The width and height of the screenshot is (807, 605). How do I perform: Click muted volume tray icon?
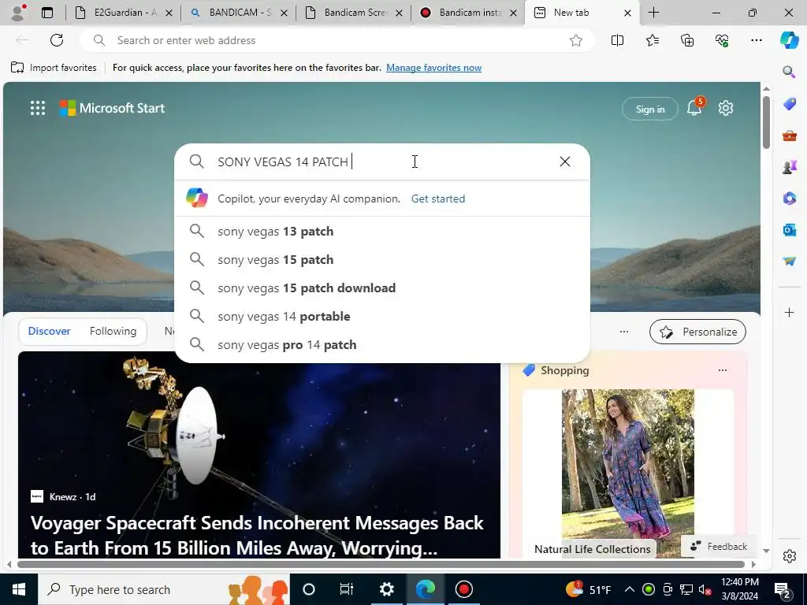[x=705, y=589]
